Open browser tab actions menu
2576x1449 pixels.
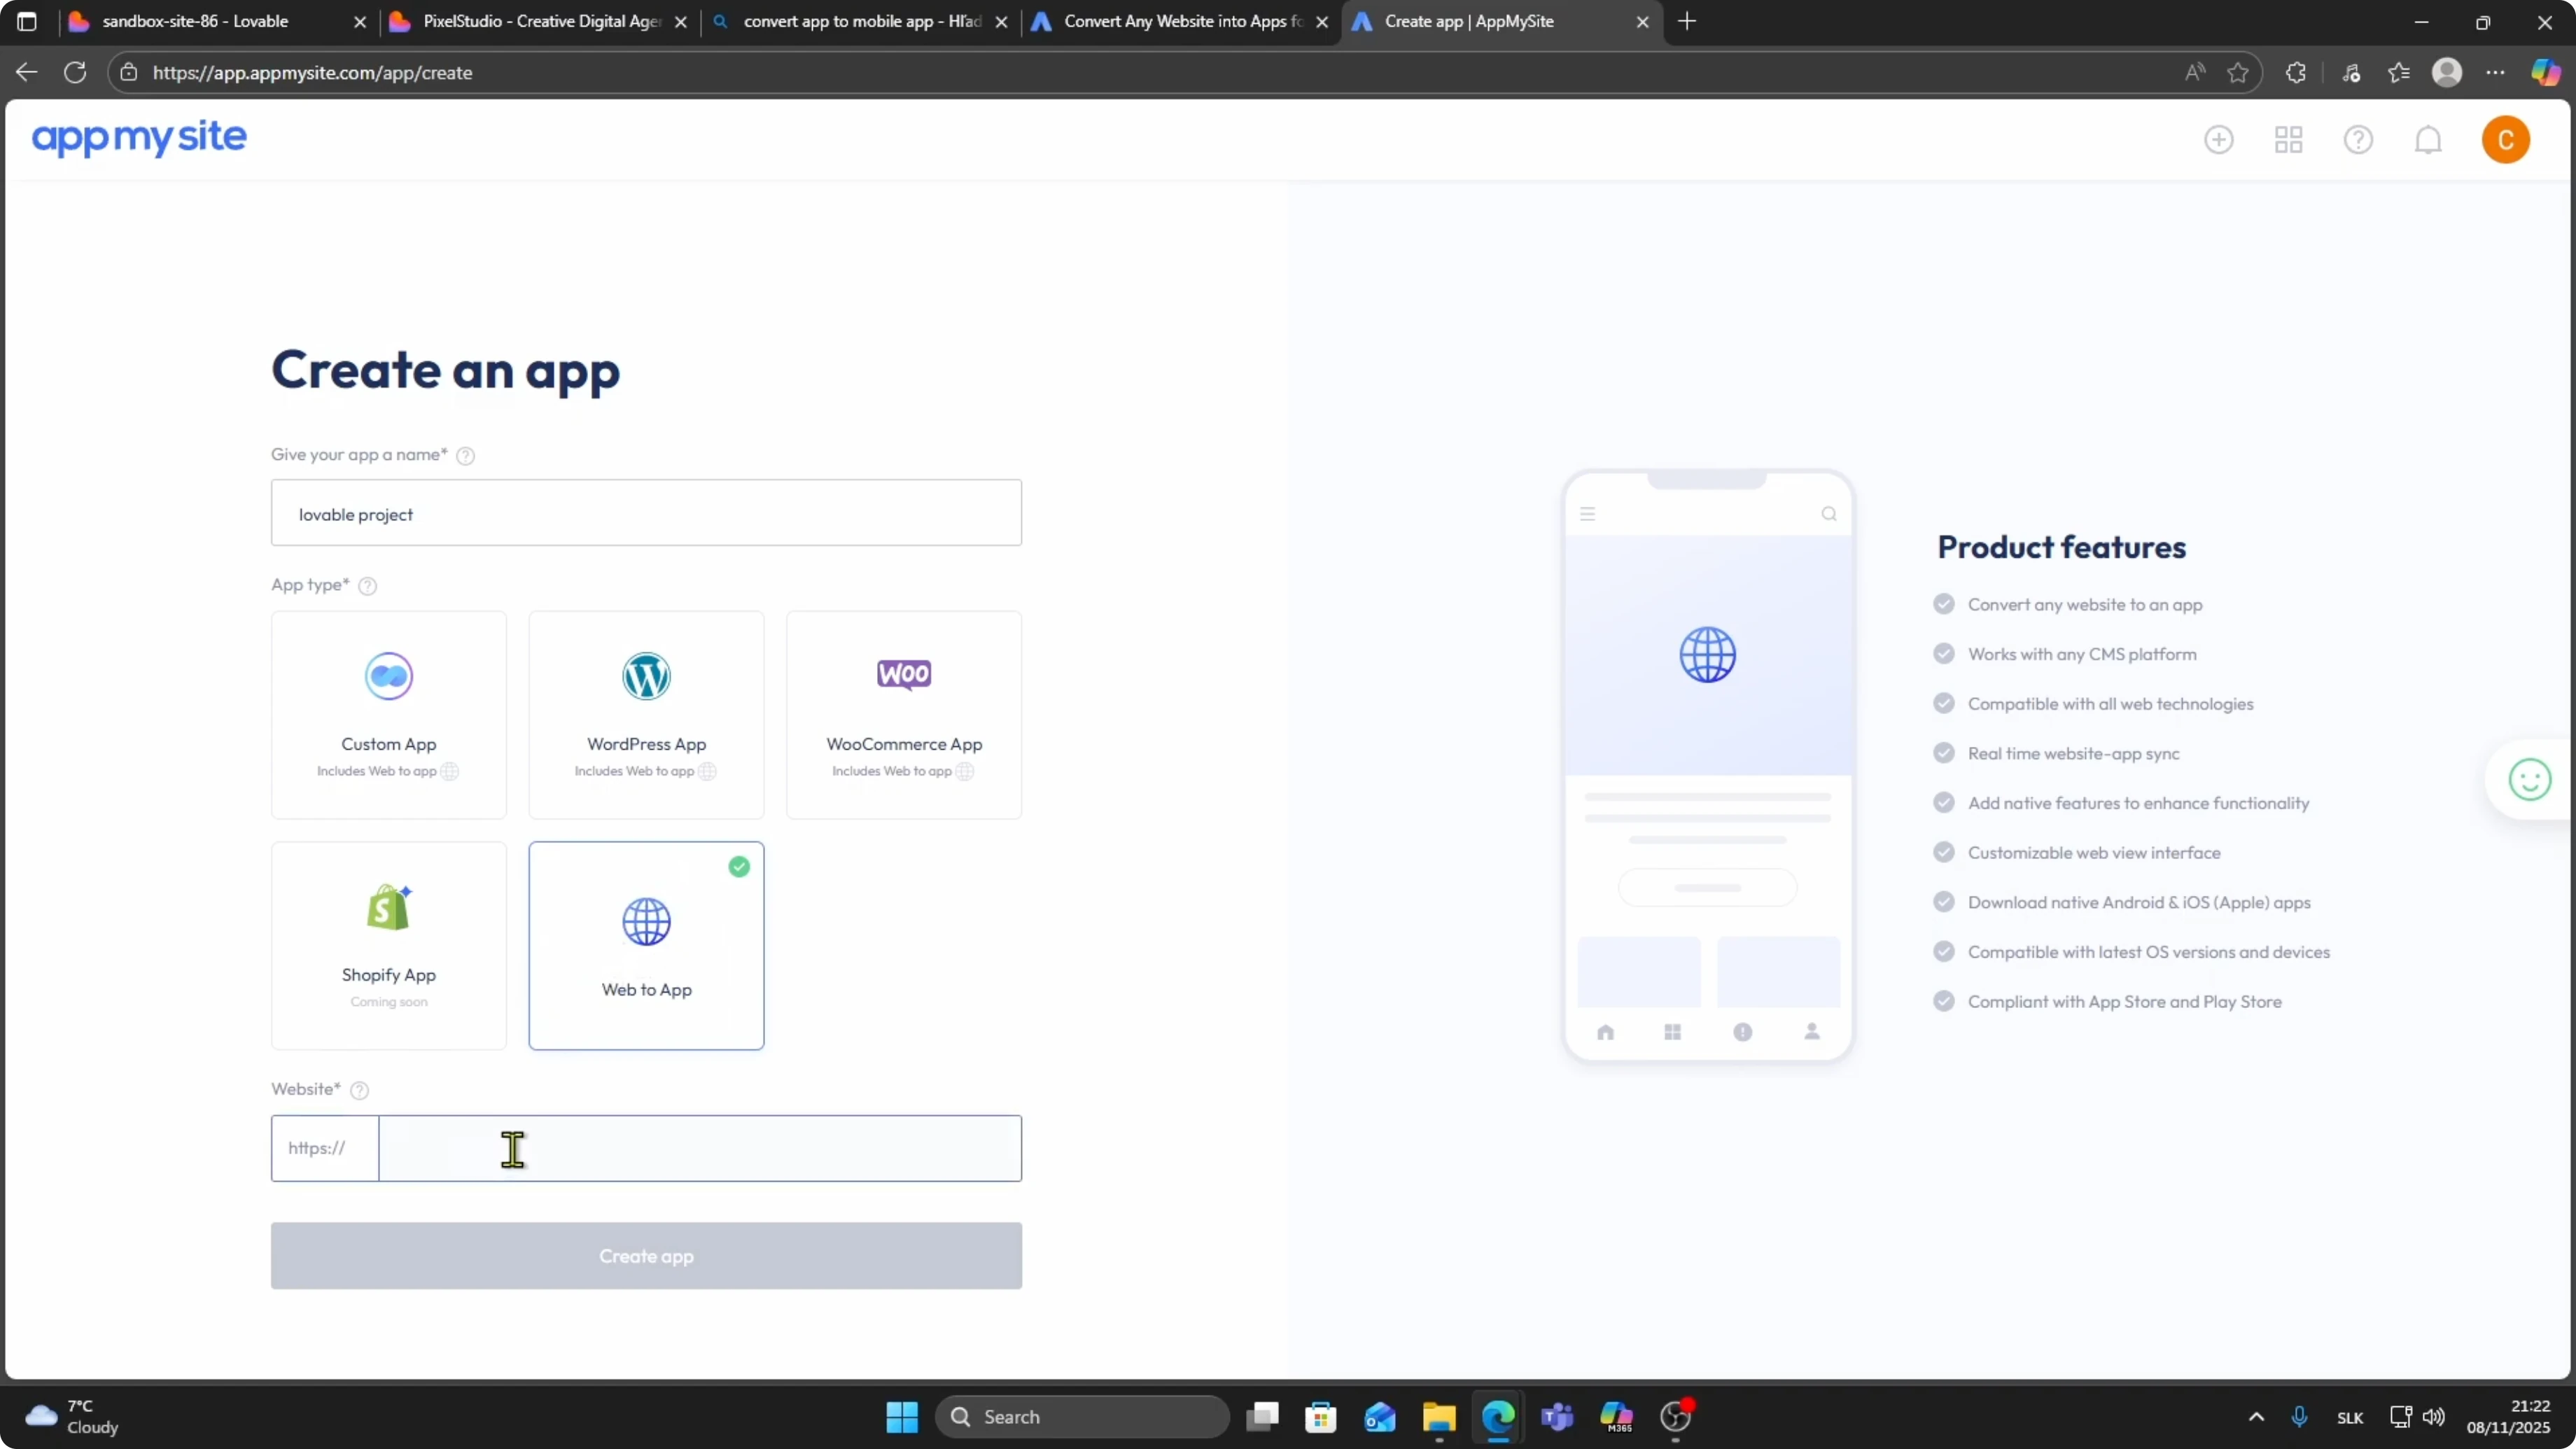(x=27, y=21)
